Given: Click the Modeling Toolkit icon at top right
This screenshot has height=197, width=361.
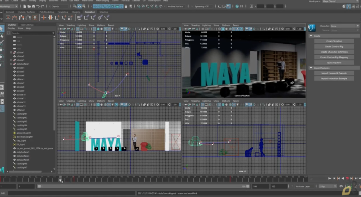Looking at the screenshot, I should click(344, 6).
